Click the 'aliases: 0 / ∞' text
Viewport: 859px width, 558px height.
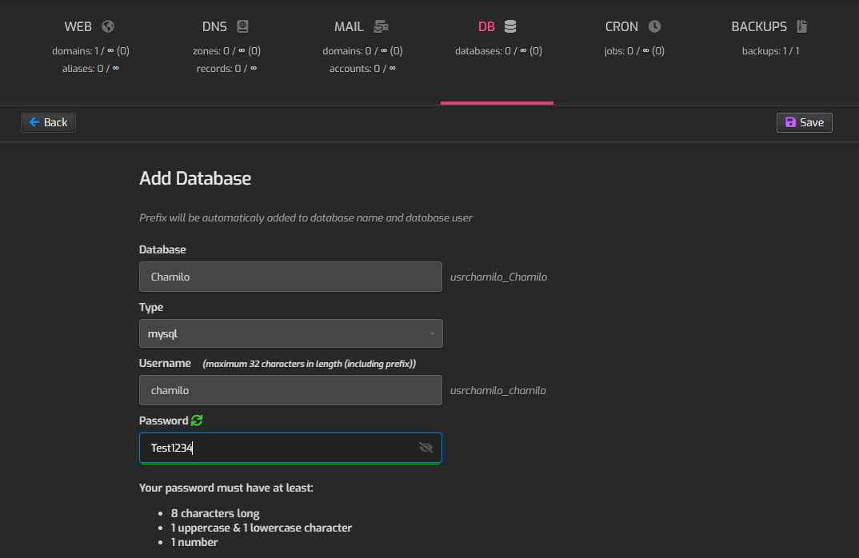pos(90,69)
